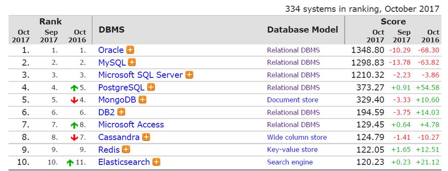The width and height of the screenshot is (448, 171).
Task: Open the Wide column store link
Action: pos(297,137)
